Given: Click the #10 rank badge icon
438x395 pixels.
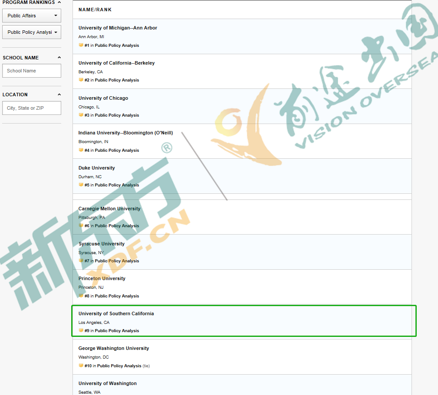Looking at the screenshot, I should (81, 366).
